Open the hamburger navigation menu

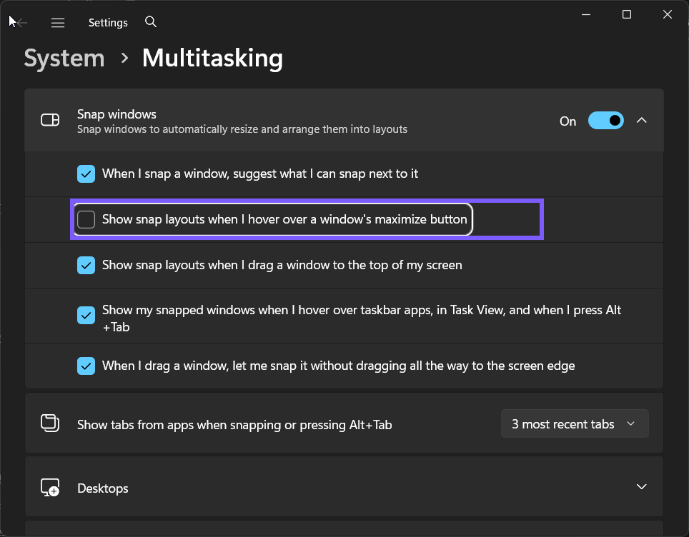pos(58,22)
